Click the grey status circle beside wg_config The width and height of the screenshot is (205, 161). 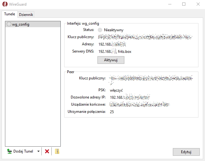9,24
